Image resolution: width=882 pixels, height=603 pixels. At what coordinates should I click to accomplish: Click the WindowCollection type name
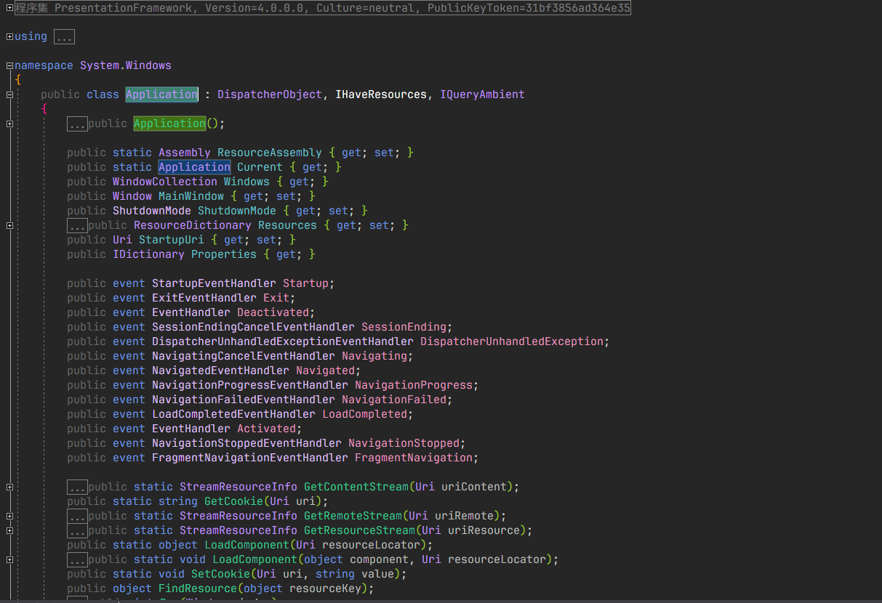pos(165,182)
